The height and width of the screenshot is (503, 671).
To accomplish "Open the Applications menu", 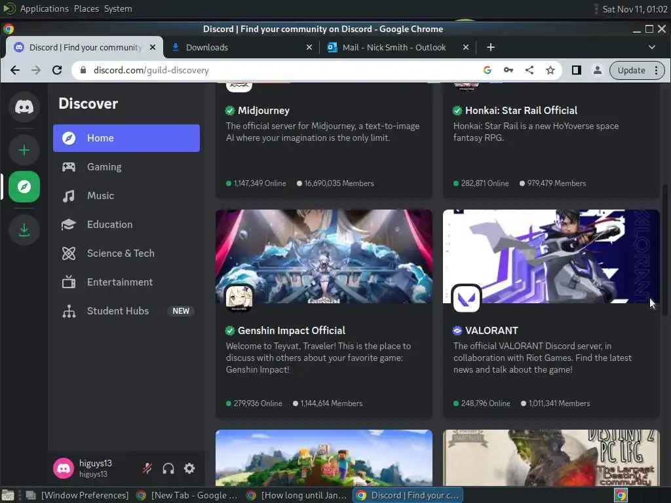I will (x=44, y=9).
